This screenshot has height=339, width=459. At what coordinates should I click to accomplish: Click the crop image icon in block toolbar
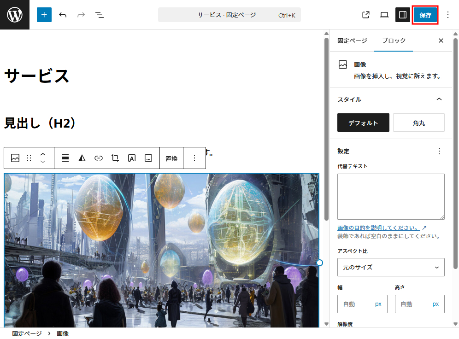[115, 158]
